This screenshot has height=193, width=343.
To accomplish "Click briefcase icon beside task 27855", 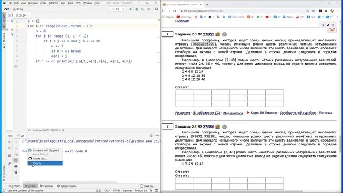I will (218, 34).
